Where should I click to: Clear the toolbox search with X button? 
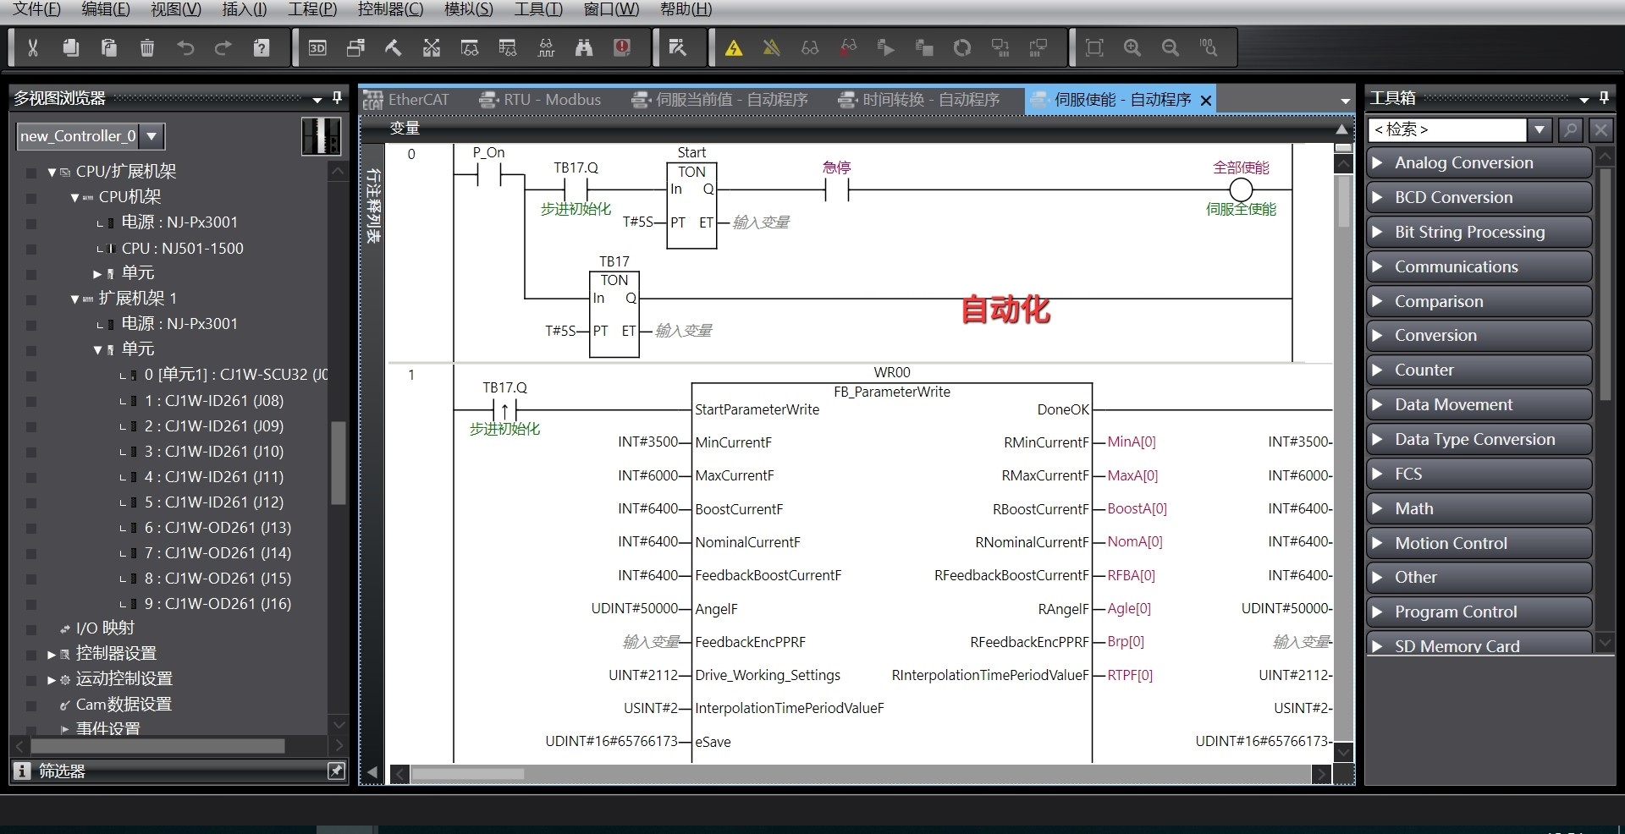click(1600, 129)
